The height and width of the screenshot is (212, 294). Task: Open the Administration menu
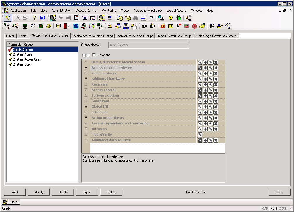click(x=61, y=11)
